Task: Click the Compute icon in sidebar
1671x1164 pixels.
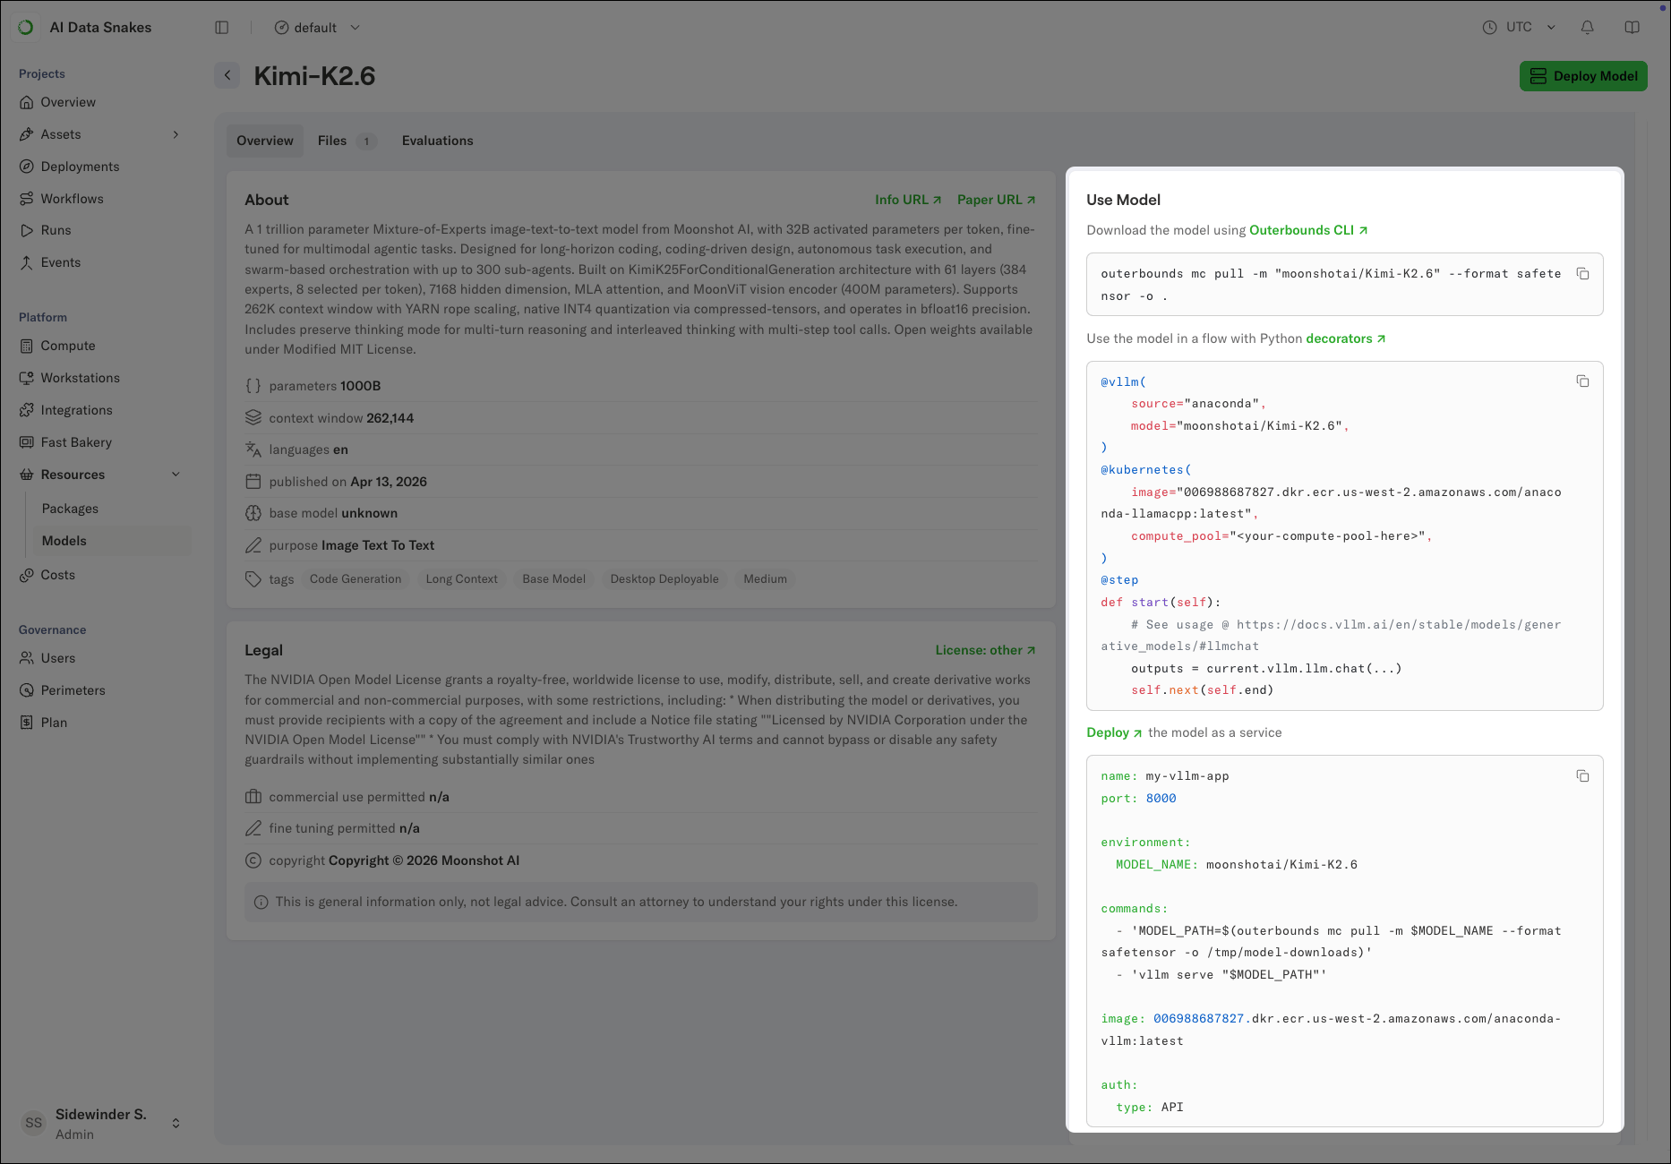Action: (27, 346)
